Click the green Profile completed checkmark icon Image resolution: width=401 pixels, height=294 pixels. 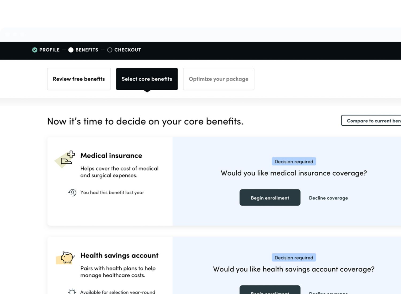coord(34,50)
